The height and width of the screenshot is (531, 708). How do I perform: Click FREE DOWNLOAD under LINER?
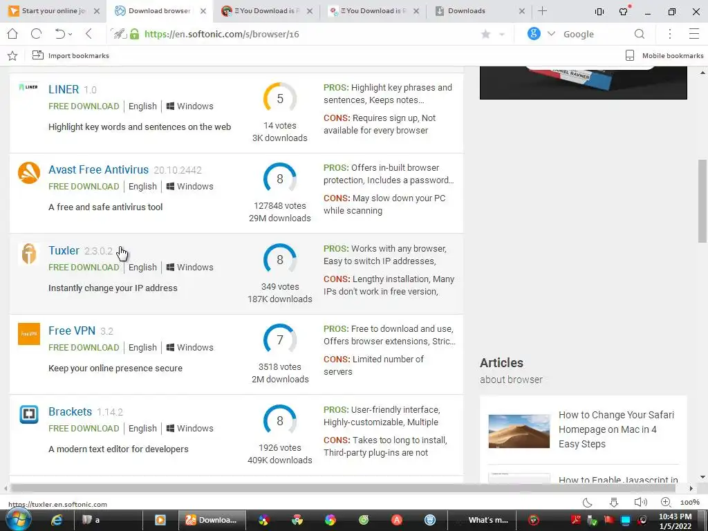click(84, 106)
